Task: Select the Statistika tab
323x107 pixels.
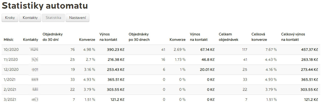Action: tap(53, 18)
